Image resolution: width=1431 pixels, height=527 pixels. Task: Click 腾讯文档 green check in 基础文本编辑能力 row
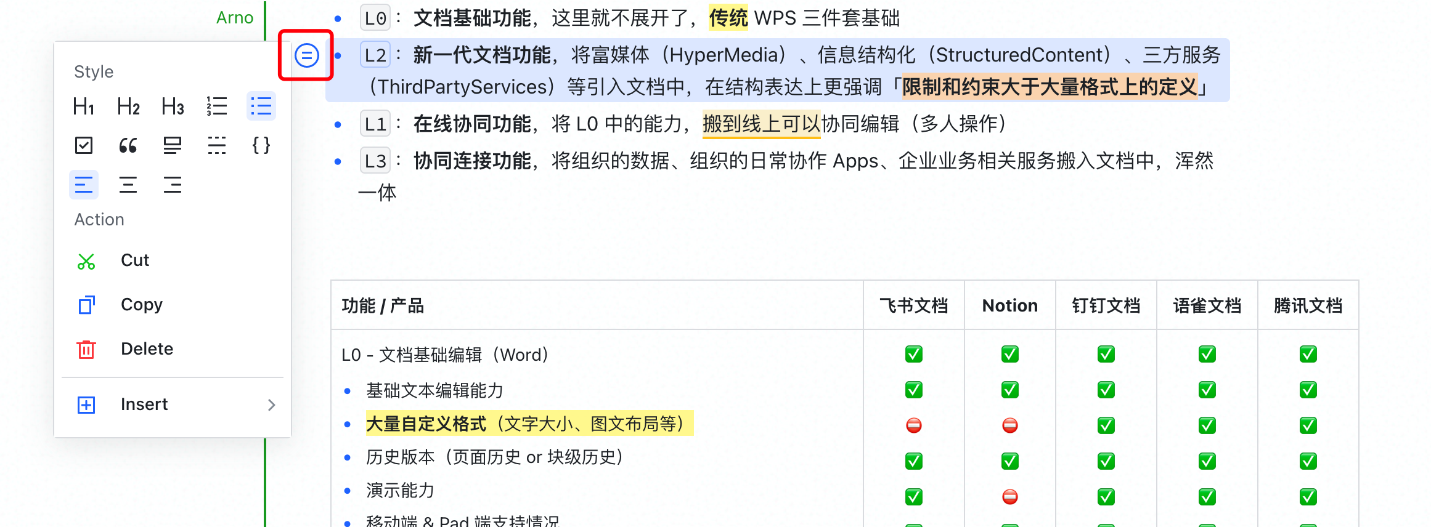point(1308,390)
